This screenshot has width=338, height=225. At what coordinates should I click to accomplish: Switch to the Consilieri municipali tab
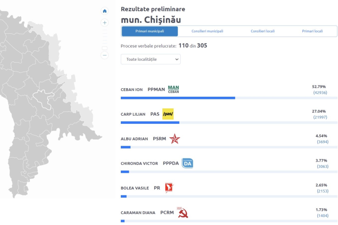click(207, 31)
